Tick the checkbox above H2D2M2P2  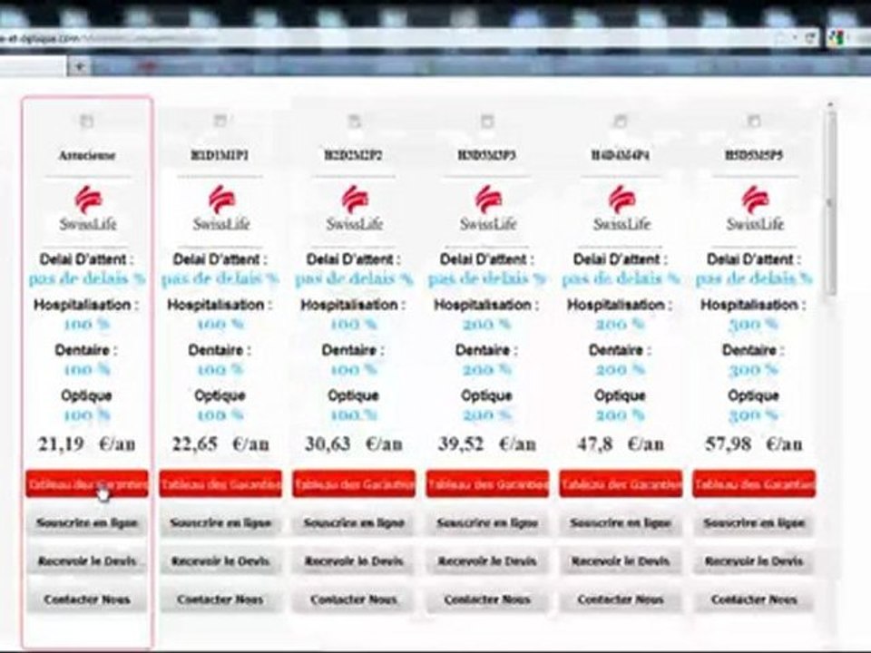click(x=354, y=121)
